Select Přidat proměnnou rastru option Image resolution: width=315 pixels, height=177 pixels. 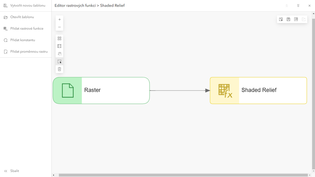[x=29, y=52]
